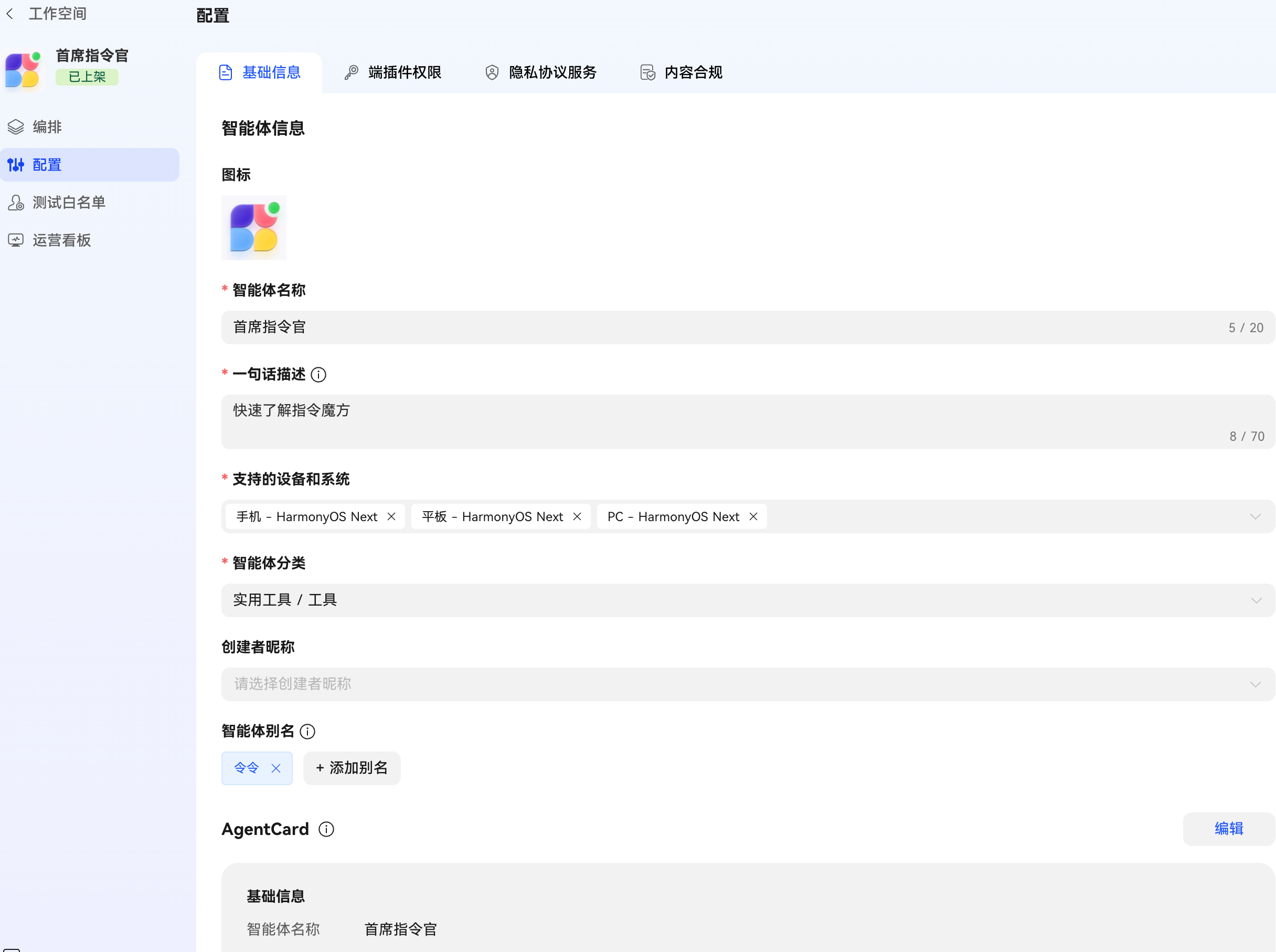Remove 平板 - HarmonyOS Next tag
This screenshot has width=1276, height=952.
point(577,517)
